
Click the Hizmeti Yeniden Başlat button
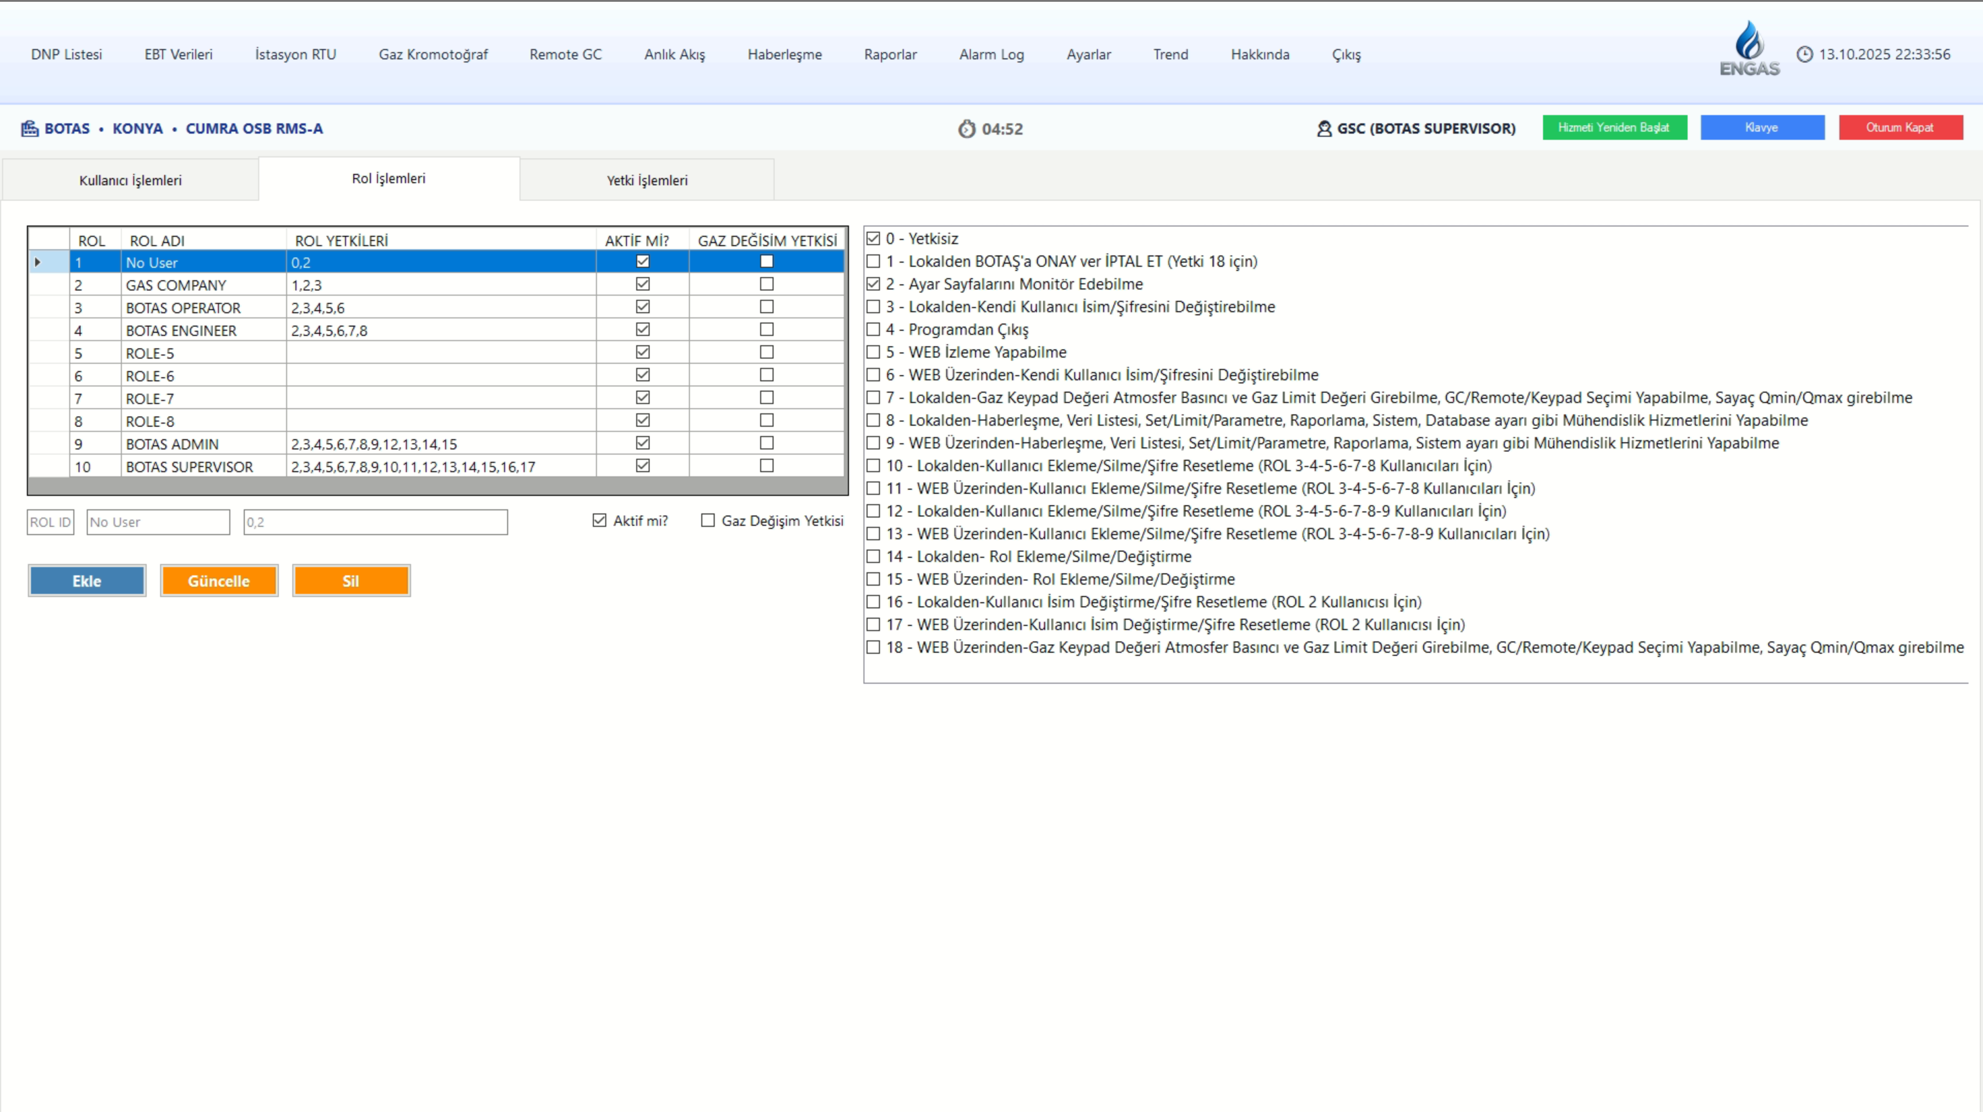pyautogui.click(x=1613, y=127)
